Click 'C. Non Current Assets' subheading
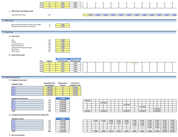This screenshot has width=178, height=137. [x=17, y=135]
